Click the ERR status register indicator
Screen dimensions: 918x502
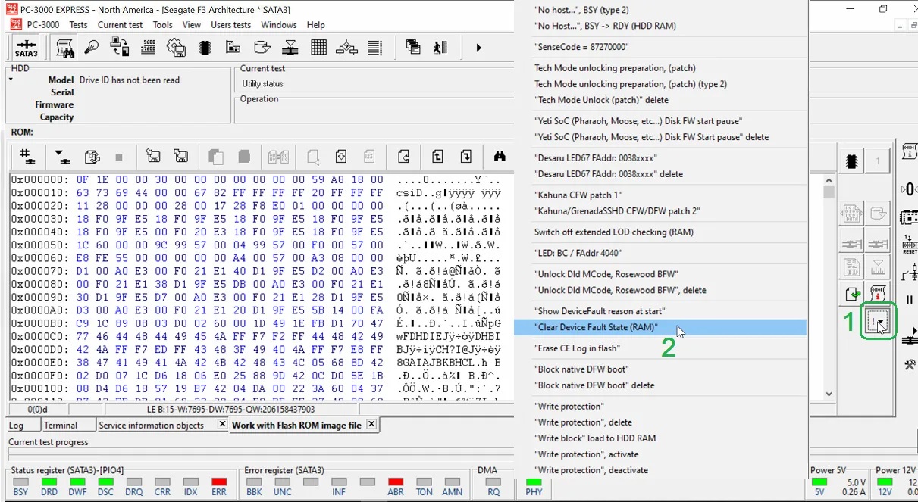[219, 482]
